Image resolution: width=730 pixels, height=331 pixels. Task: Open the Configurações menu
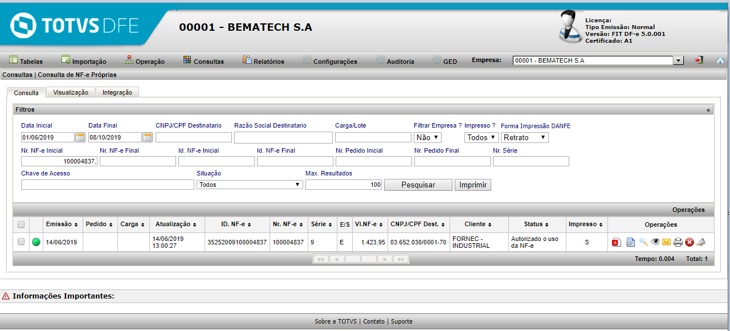[330, 61]
